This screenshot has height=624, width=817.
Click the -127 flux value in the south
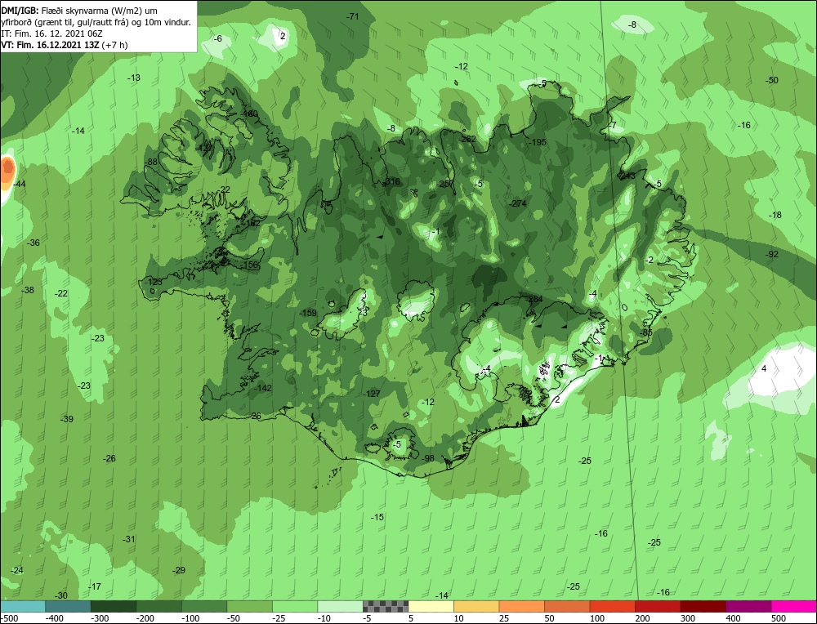tap(372, 394)
